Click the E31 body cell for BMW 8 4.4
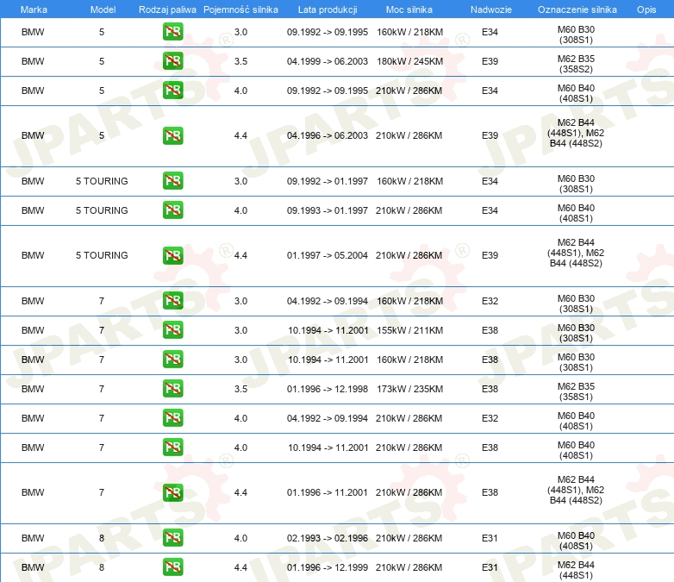Screen dimensions: 674x582 coord(490,567)
